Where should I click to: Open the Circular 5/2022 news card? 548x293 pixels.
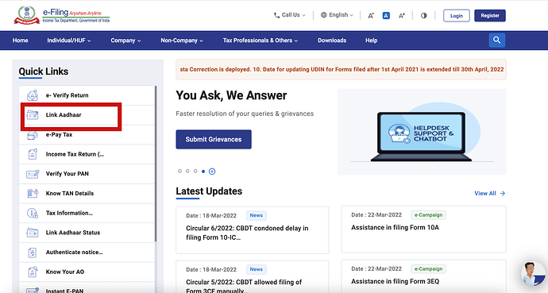tap(253, 276)
